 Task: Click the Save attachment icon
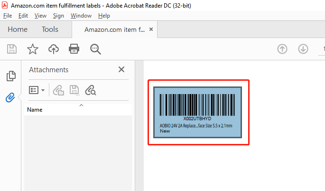pos(74,90)
